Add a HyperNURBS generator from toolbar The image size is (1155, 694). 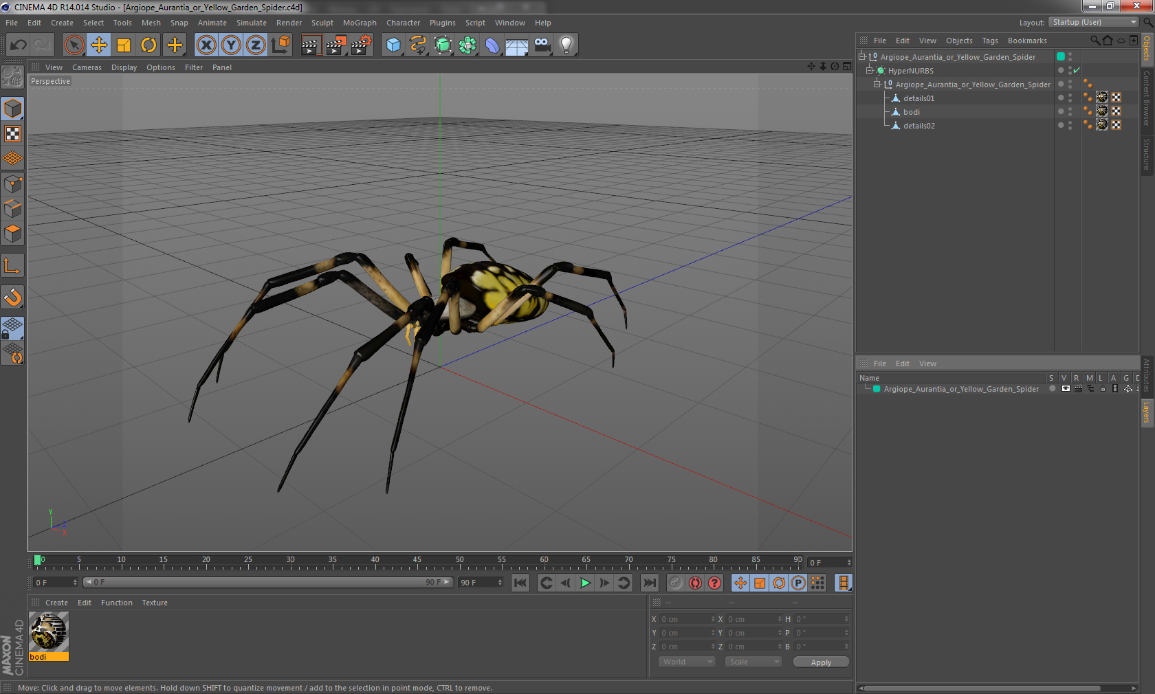[443, 45]
